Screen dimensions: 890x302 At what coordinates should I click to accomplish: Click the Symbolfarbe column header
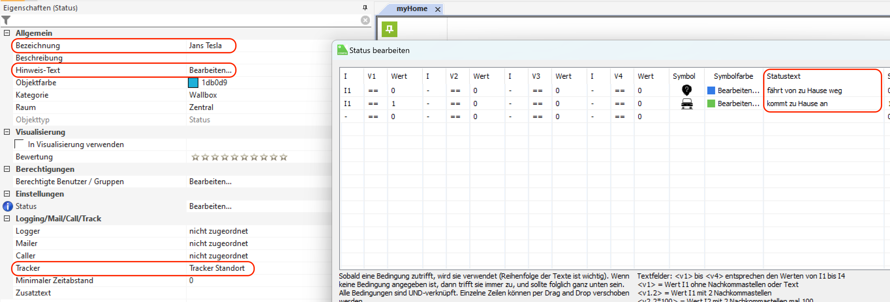[x=733, y=76]
